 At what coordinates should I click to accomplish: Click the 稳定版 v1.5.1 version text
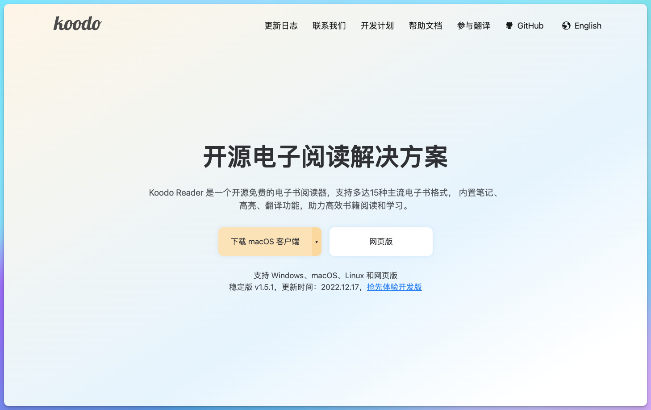tap(252, 287)
